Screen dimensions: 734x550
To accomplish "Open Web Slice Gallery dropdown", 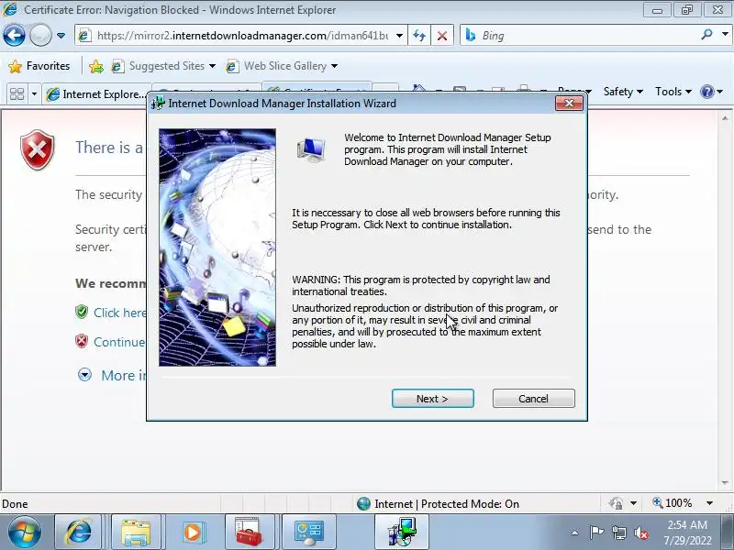I will [282, 66].
